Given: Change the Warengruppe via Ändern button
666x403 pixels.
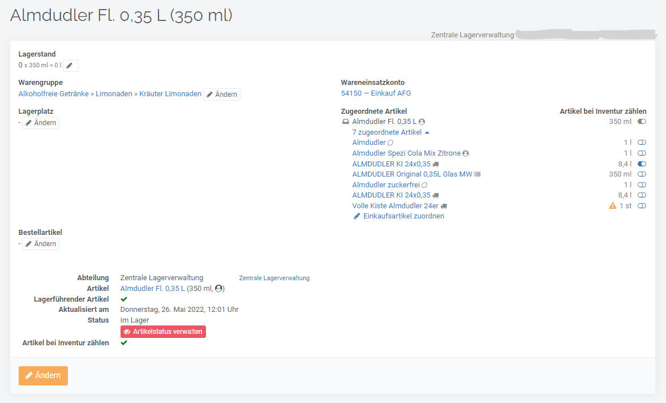Looking at the screenshot, I should coord(222,95).
